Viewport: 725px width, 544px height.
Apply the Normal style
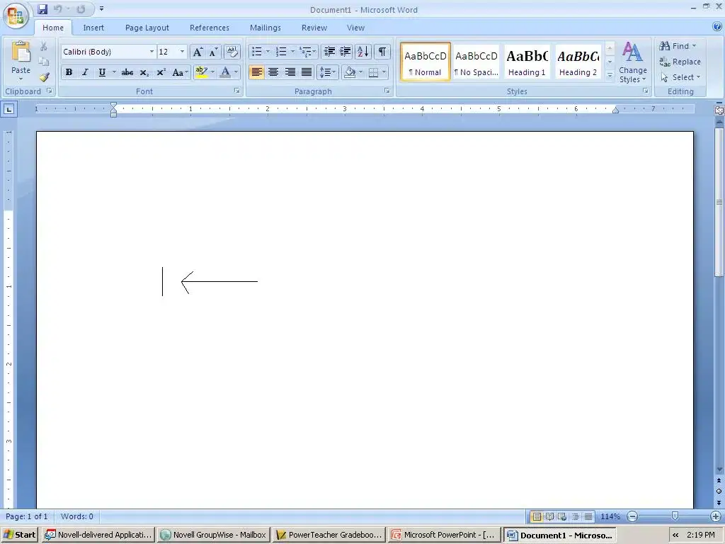(x=426, y=62)
